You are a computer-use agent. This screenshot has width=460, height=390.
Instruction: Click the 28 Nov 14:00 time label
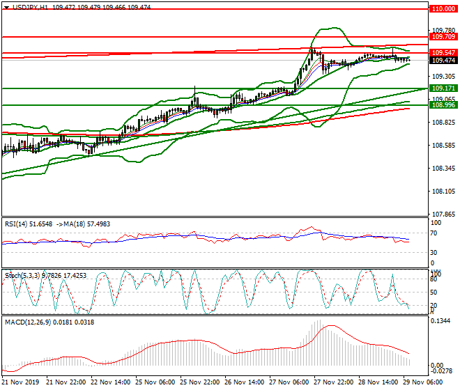(378, 382)
